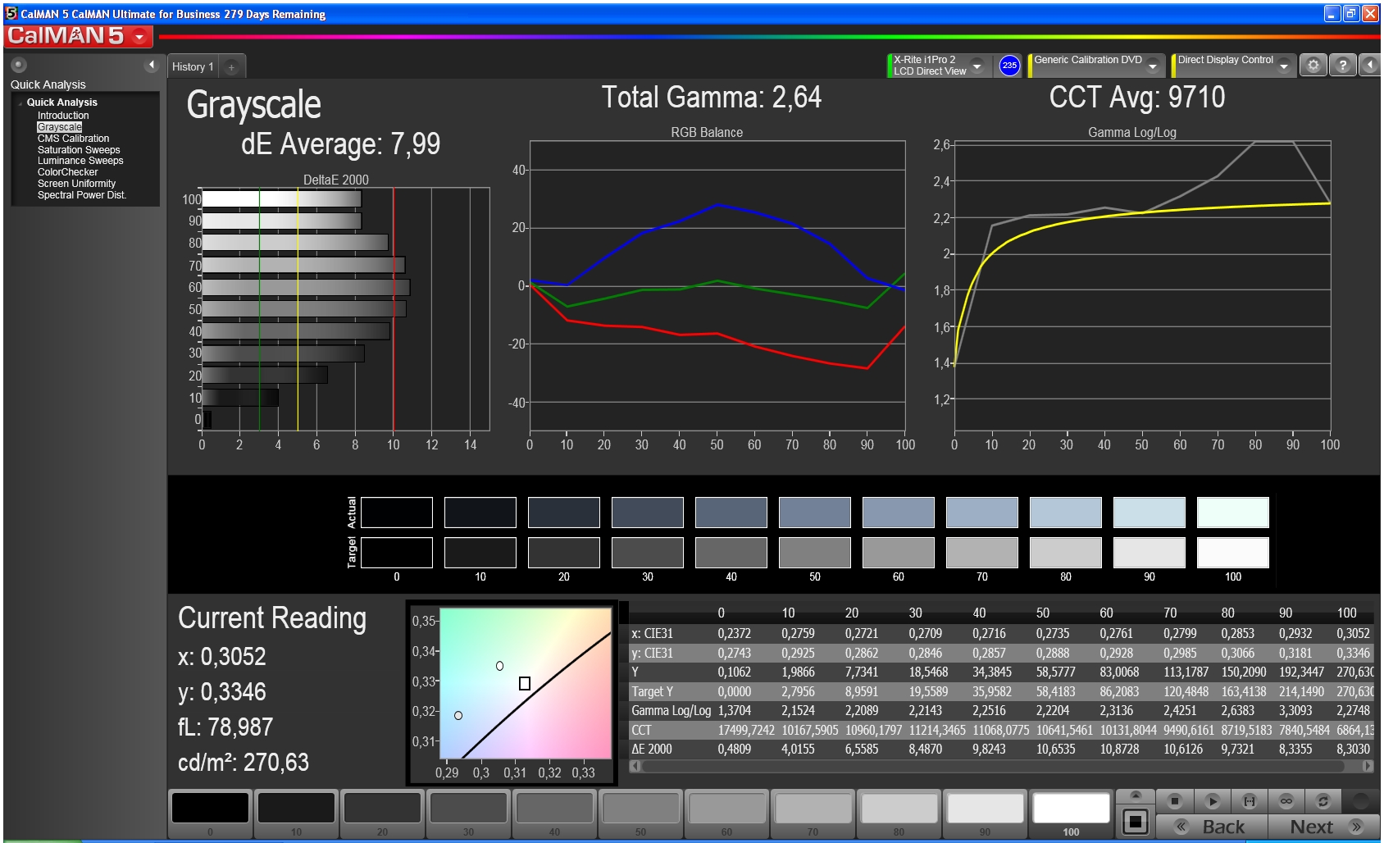1384x843 pixels.
Task: Click the ΔE 2000 value 4,0155
Action: point(798,749)
